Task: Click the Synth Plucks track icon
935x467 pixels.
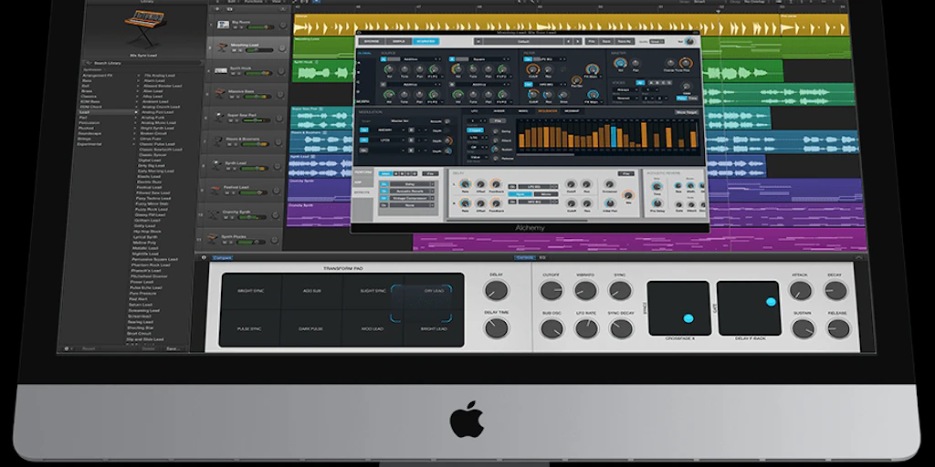Action: click(213, 240)
